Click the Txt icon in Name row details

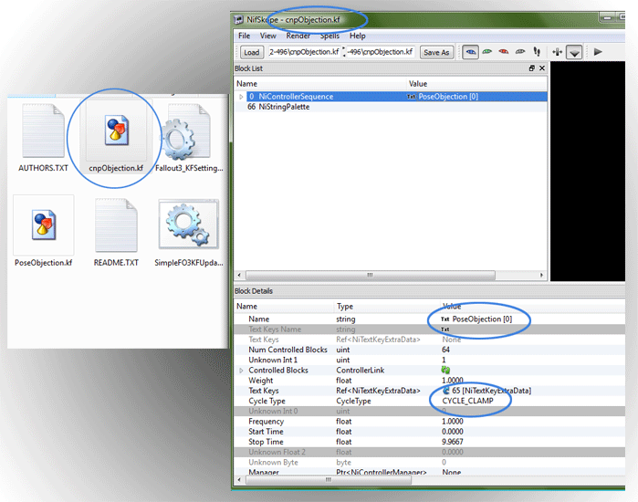(445, 319)
